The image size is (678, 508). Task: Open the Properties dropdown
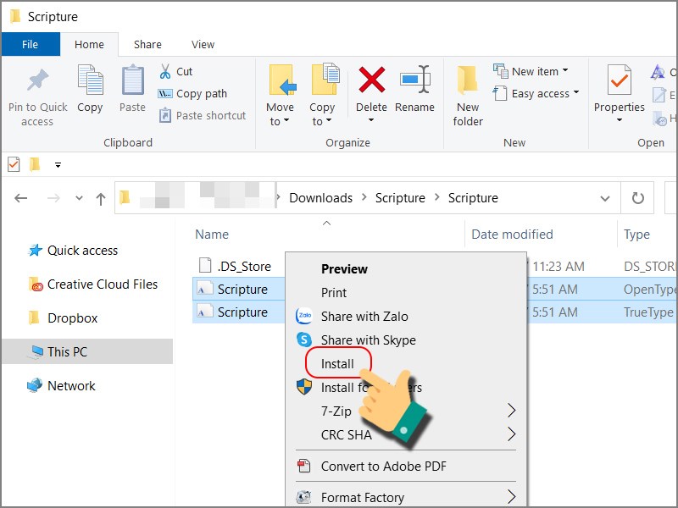pos(620,119)
